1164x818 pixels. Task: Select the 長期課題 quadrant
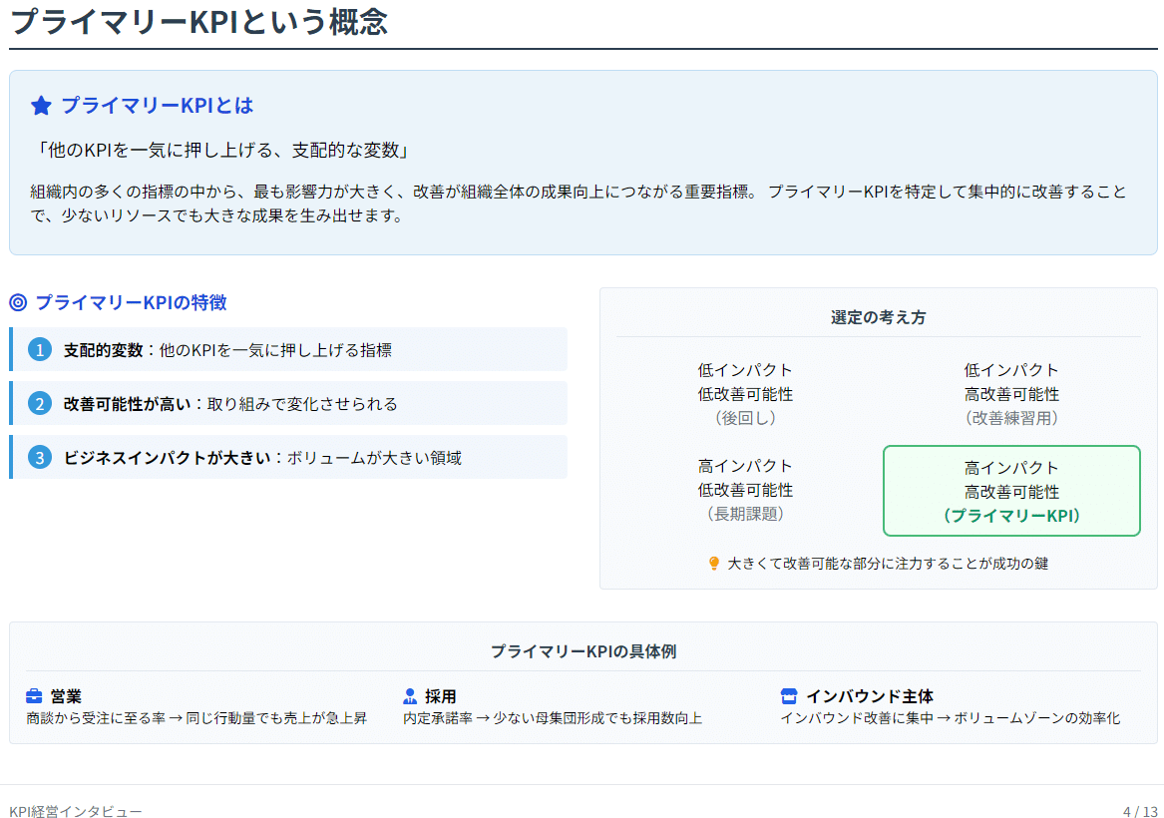(x=745, y=490)
